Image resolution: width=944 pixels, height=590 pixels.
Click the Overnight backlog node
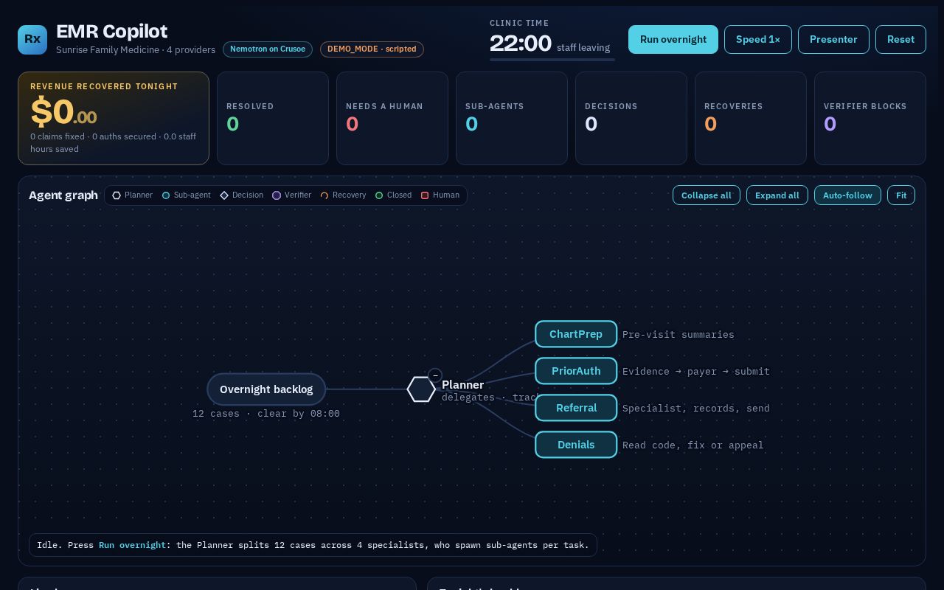point(266,389)
